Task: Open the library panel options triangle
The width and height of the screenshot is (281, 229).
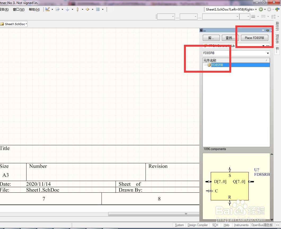Action: click(x=263, y=30)
